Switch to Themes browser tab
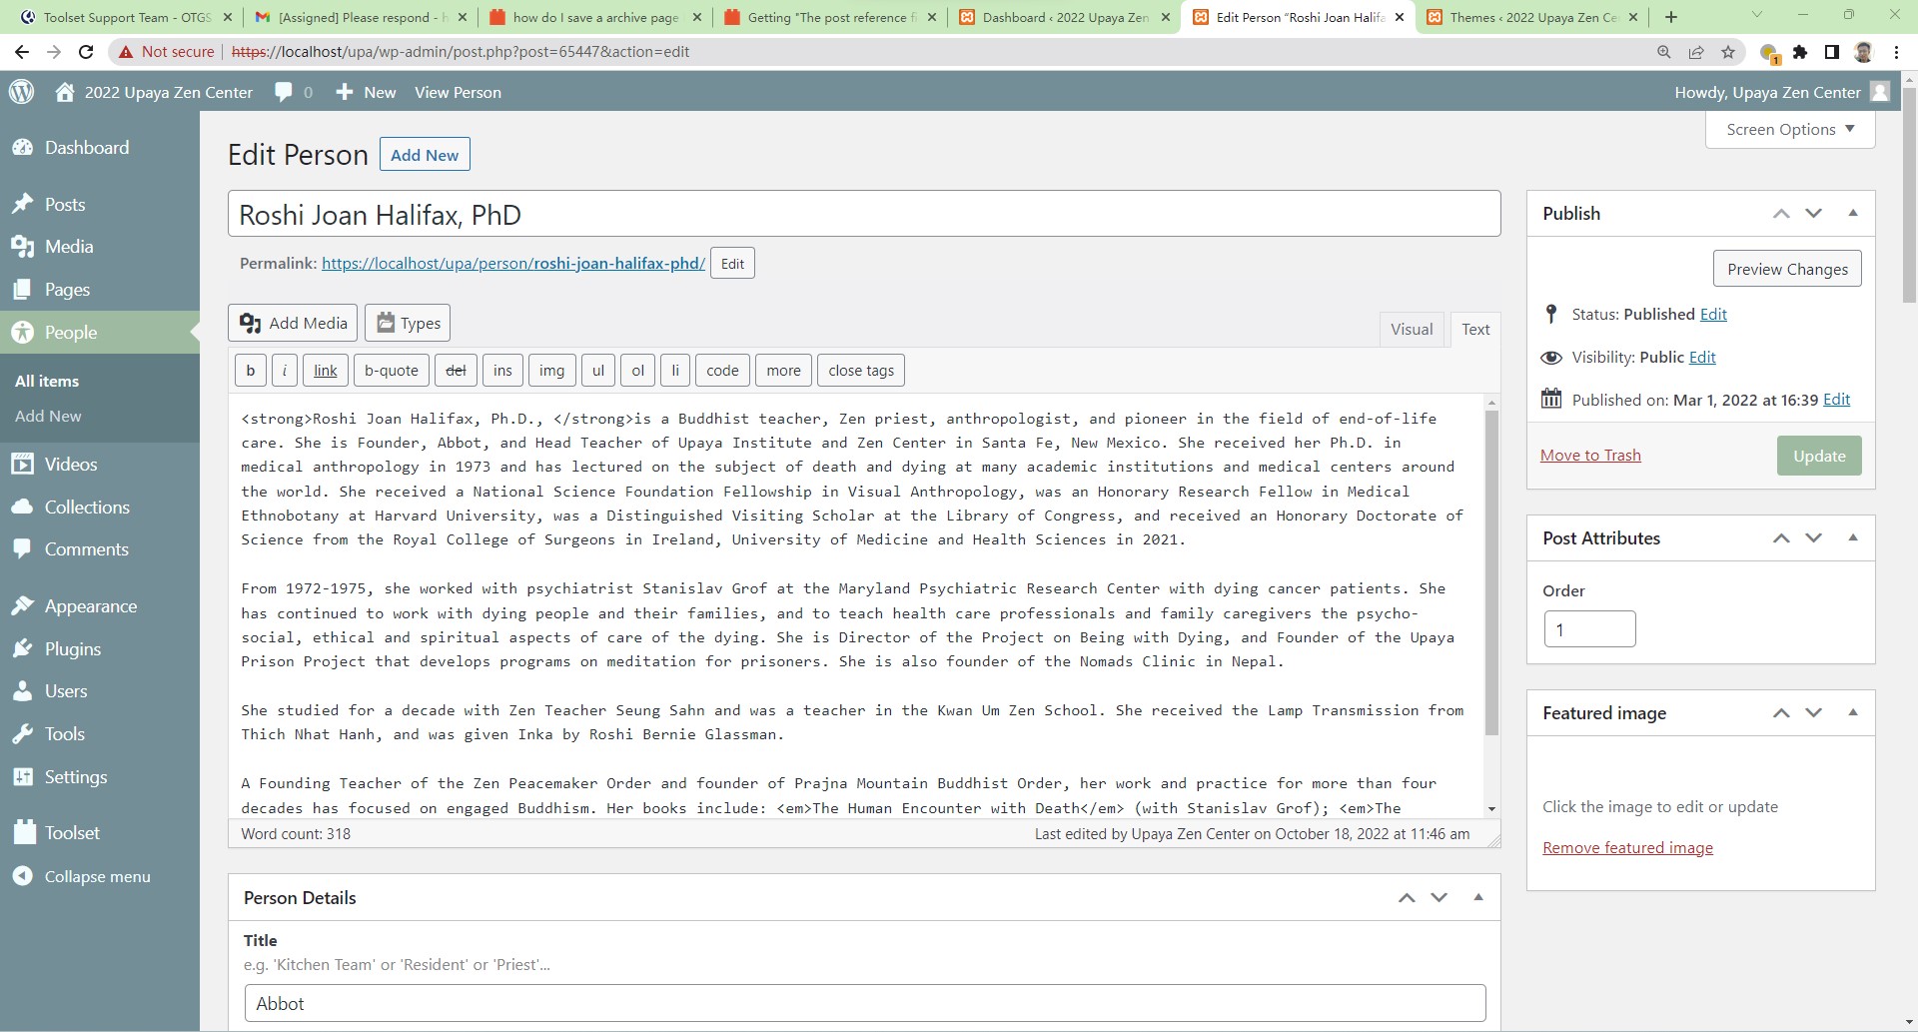Screen dimensions: 1918x1032 point(1532,17)
